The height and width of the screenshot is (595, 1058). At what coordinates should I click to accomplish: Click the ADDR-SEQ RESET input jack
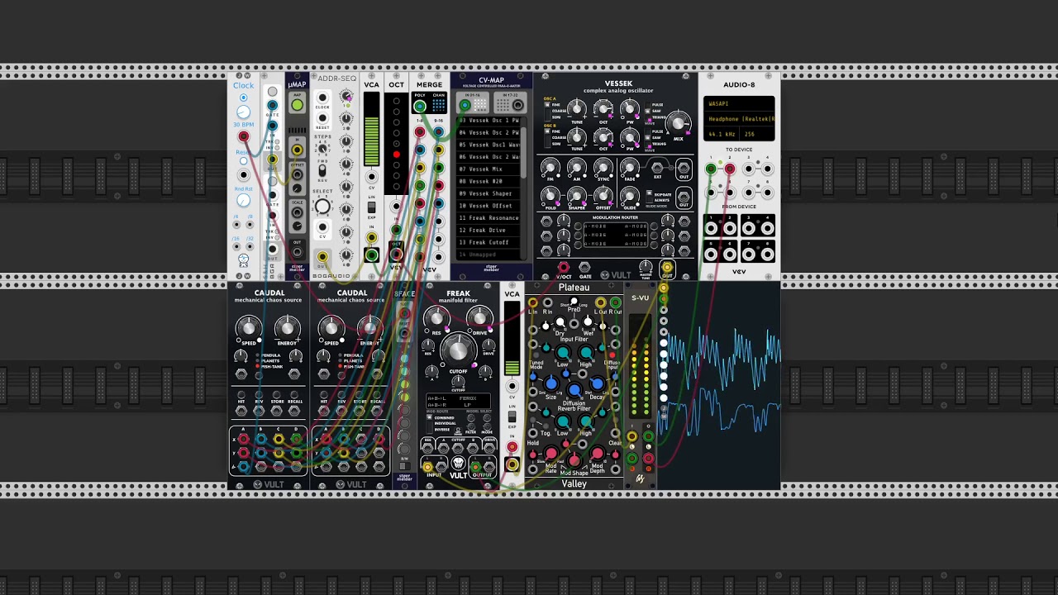pyautogui.click(x=322, y=119)
